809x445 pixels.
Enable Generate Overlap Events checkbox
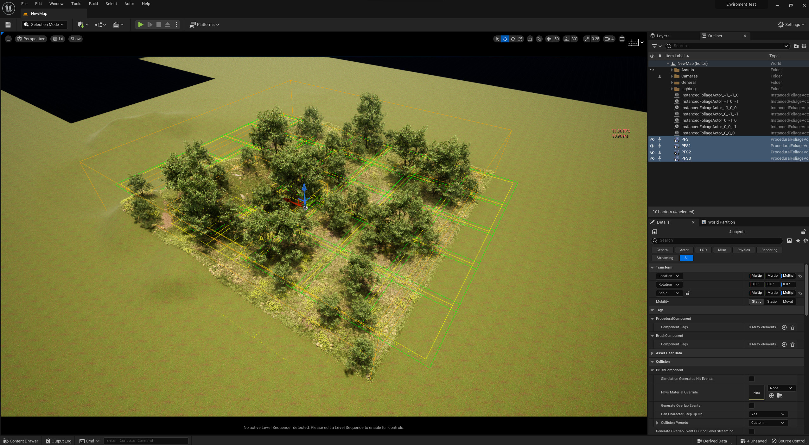751,406
